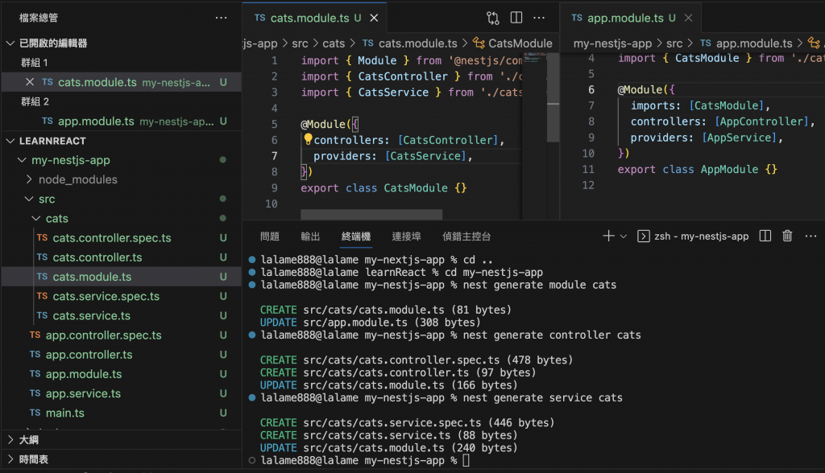Open cats.controller.spec.ts in explorer
Viewport: 825px width, 473px height.
122,237
